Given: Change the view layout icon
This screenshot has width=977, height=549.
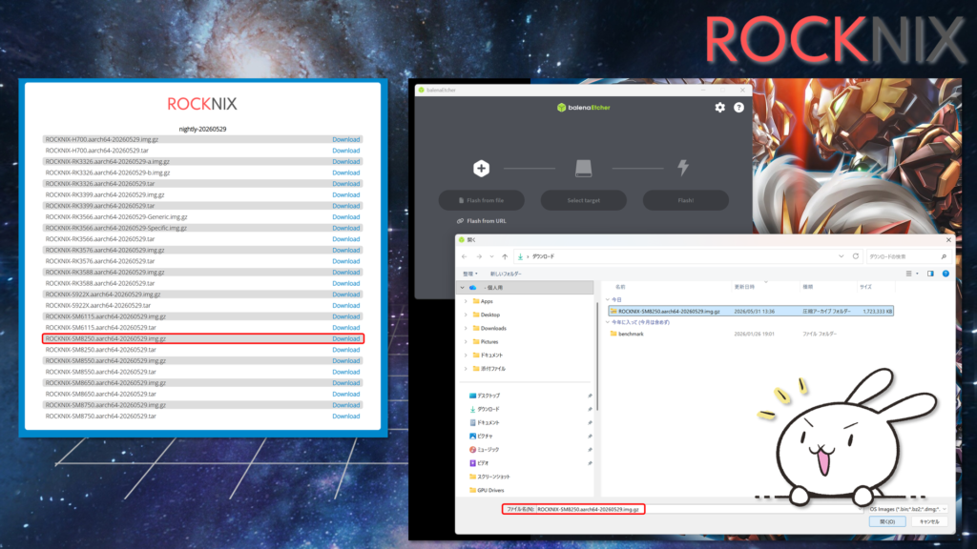Looking at the screenshot, I should click(x=908, y=274).
